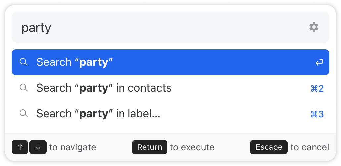Viewport: 341px width, 166px height.
Task: Click the magnifier icon in label row
Action: (x=24, y=113)
